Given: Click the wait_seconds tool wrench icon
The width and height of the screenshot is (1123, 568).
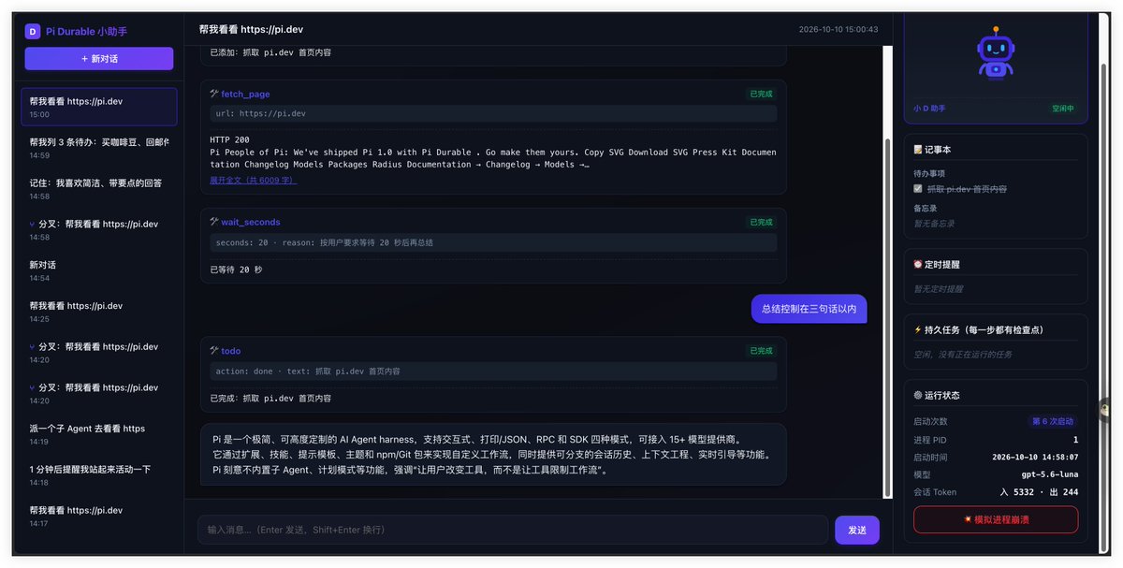Looking at the screenshot, I should click(x=214, y=222).
